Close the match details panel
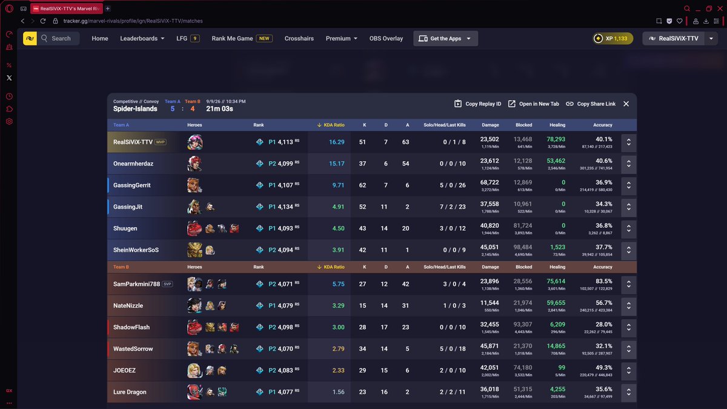 (x=626, y=104)
